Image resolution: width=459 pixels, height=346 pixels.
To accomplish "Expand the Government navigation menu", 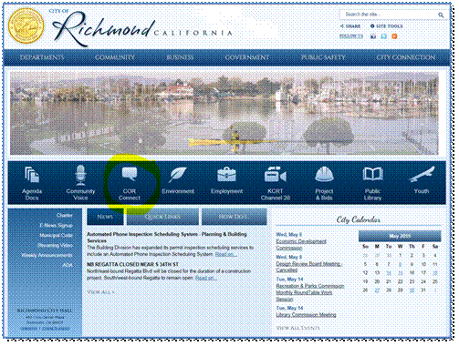I will (x=247, y=57).
